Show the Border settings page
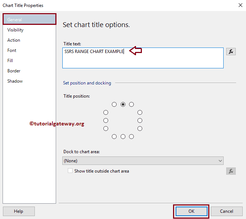Viewport: 246px width, 219px height. (x=14, y=71)
